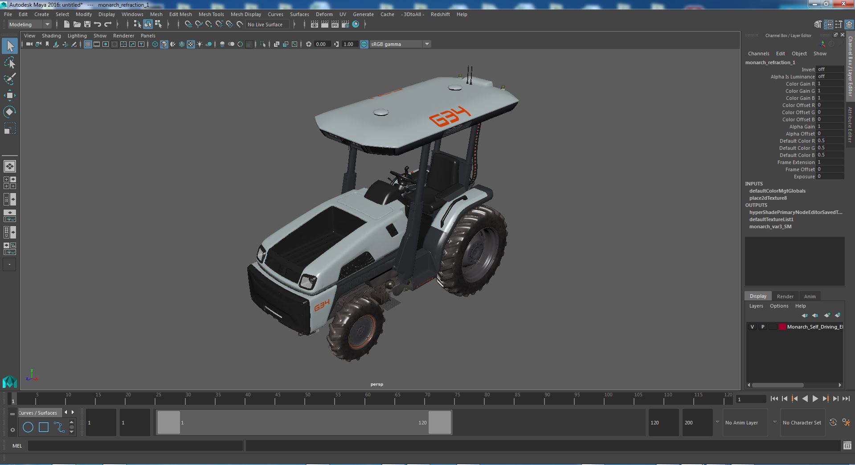Open a scene file with folder icon
This screenshot has height=465, width=855.
point(77,25)
